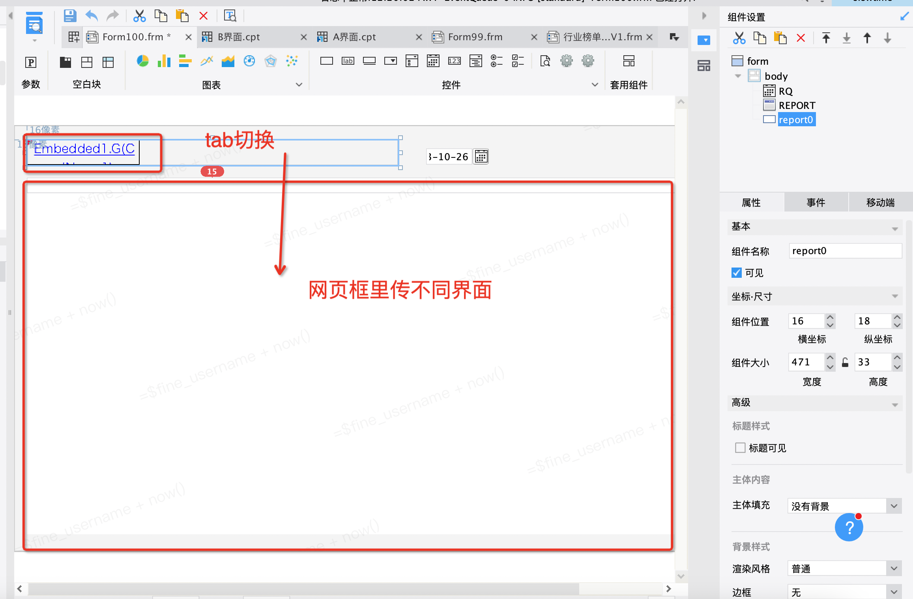The width and height of the screenshot is (913, 599).
Task: Increase the 横坐标 value with its up arrow
Action: pyautogui.click(x=830, y=317)
